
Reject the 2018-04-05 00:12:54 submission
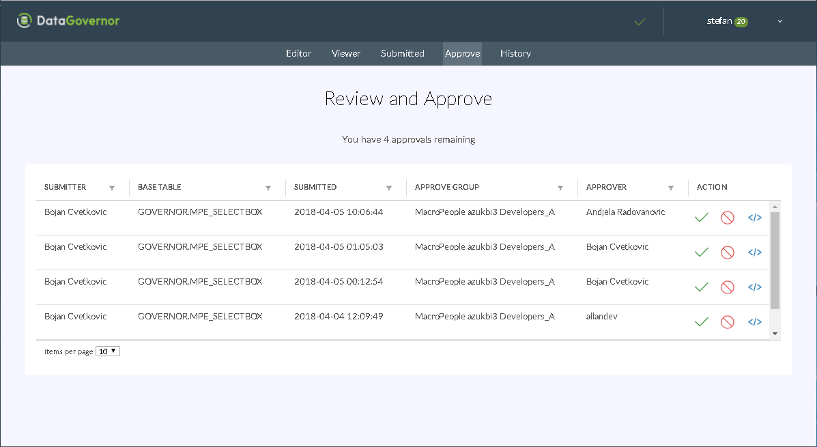(x=728, y=287)
